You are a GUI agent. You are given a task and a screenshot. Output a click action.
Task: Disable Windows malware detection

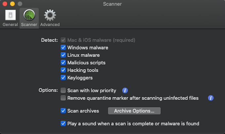point(63,48)
